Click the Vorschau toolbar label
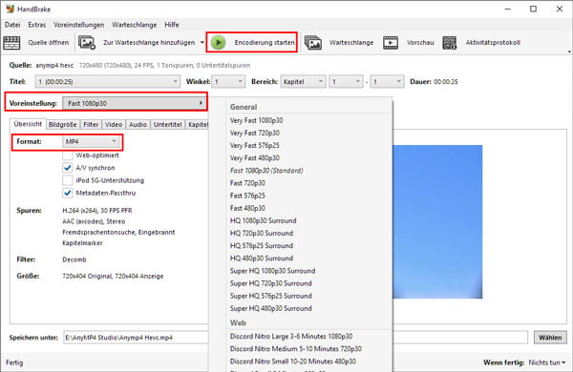The image size is (573, 372). pos(420,42)
